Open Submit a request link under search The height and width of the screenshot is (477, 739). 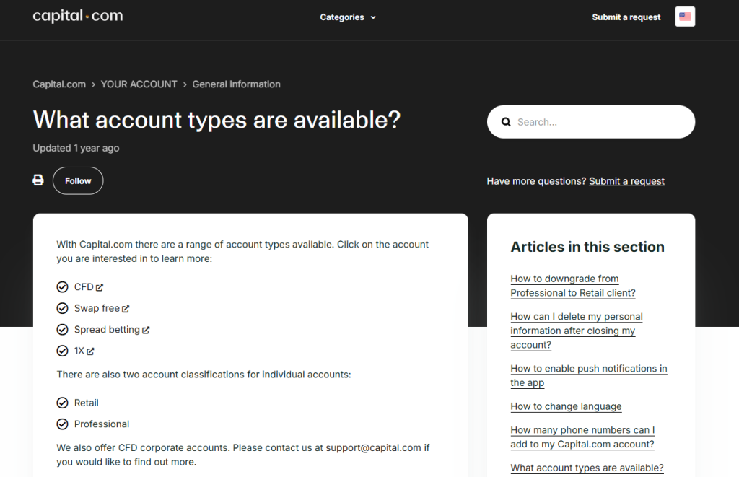coord(626,181)
